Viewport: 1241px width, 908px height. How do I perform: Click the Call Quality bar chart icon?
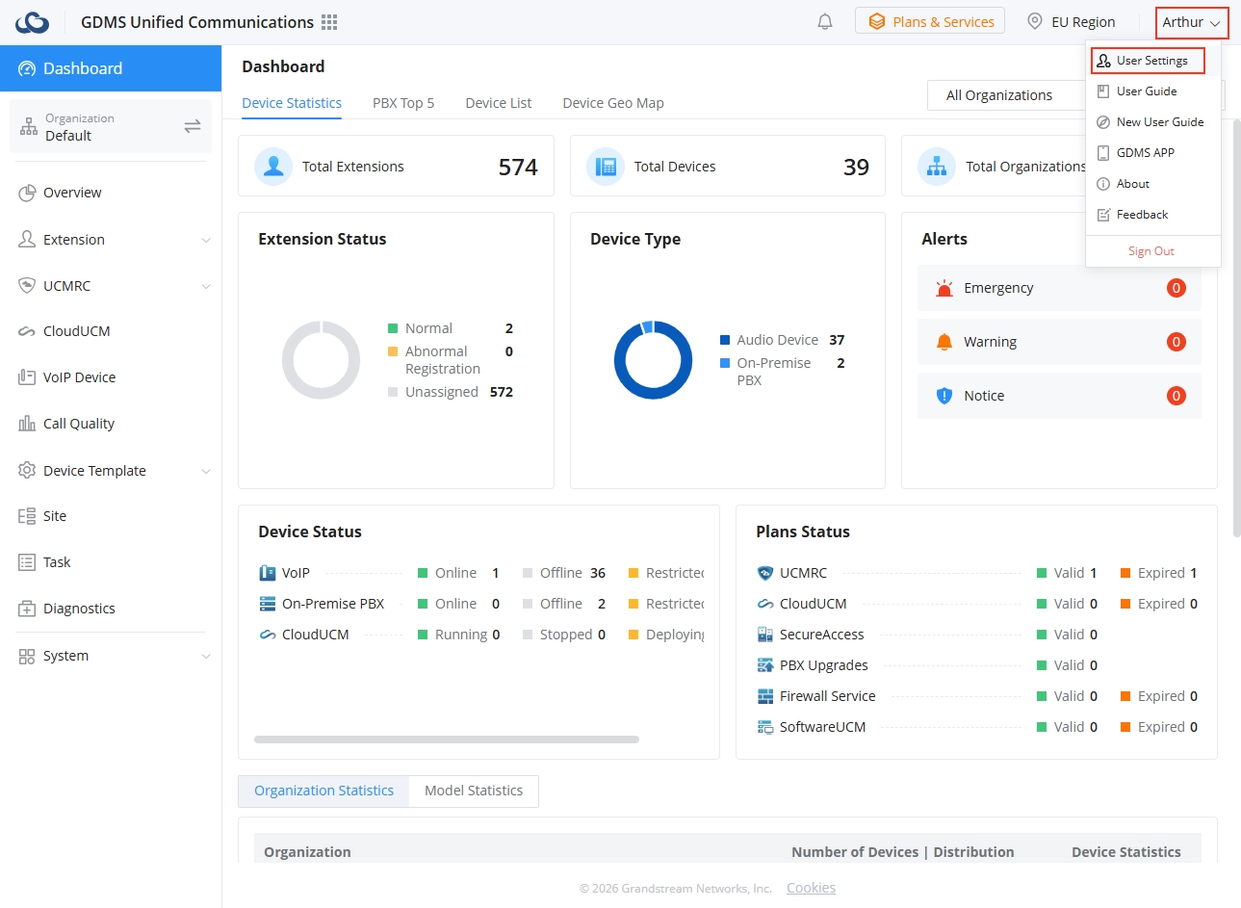[x=27, y=424]
